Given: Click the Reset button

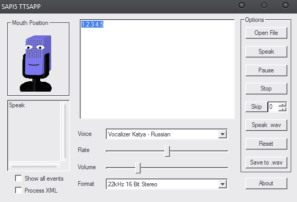Looking at the screenshot, I should point(266,144).
